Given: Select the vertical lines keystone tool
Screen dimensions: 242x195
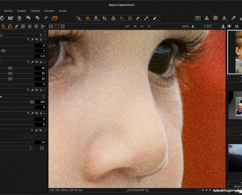Looking at the screenshot, I should [122, 19].
